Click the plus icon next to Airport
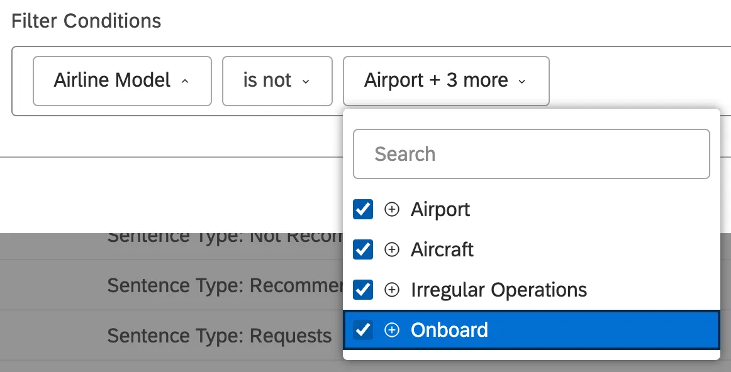The image size is (731, 372). click(x=391, y=209)
